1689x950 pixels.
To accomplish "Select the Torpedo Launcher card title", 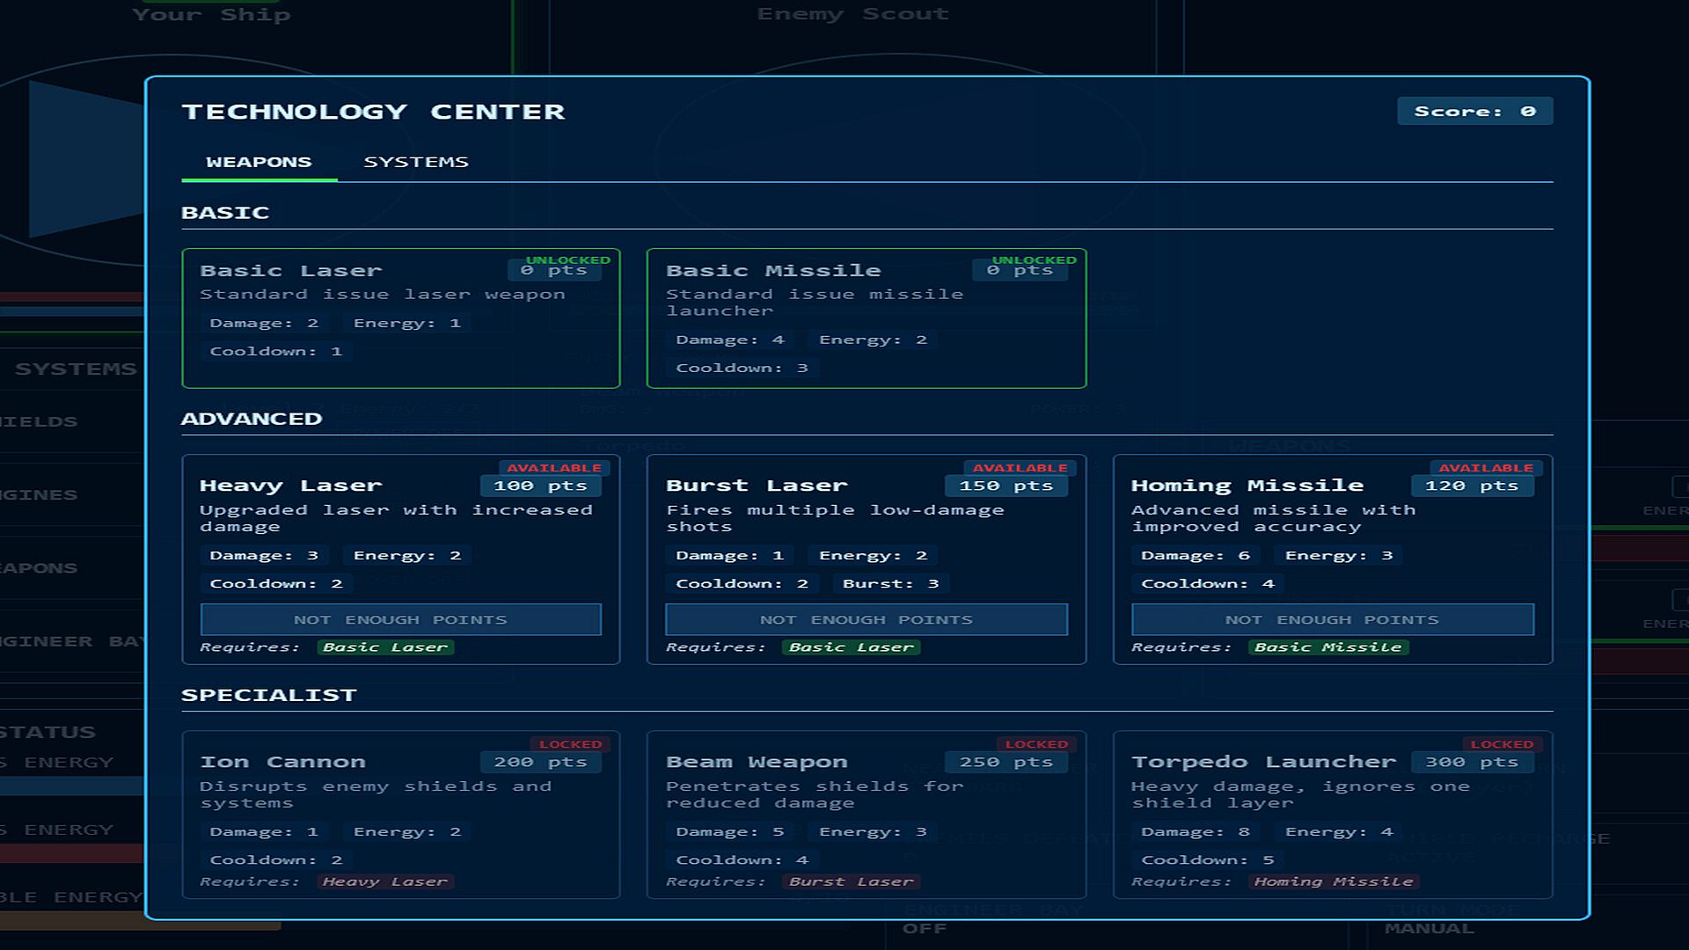I will pos(1263,762).
